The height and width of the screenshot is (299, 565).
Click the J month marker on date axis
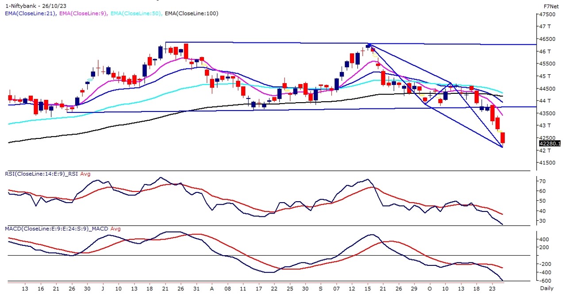(x=103, y=288)
